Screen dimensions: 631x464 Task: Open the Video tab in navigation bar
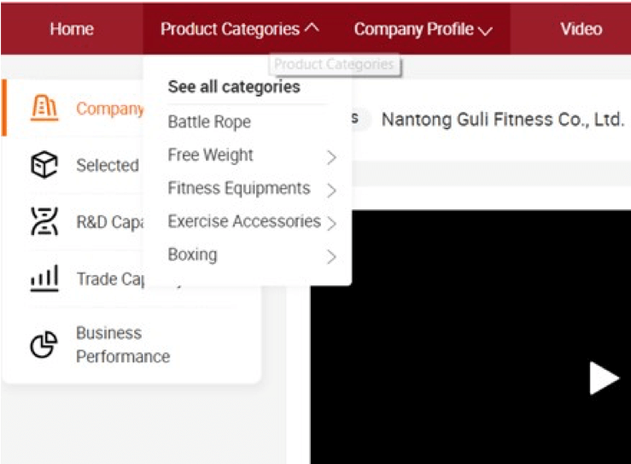581,29
